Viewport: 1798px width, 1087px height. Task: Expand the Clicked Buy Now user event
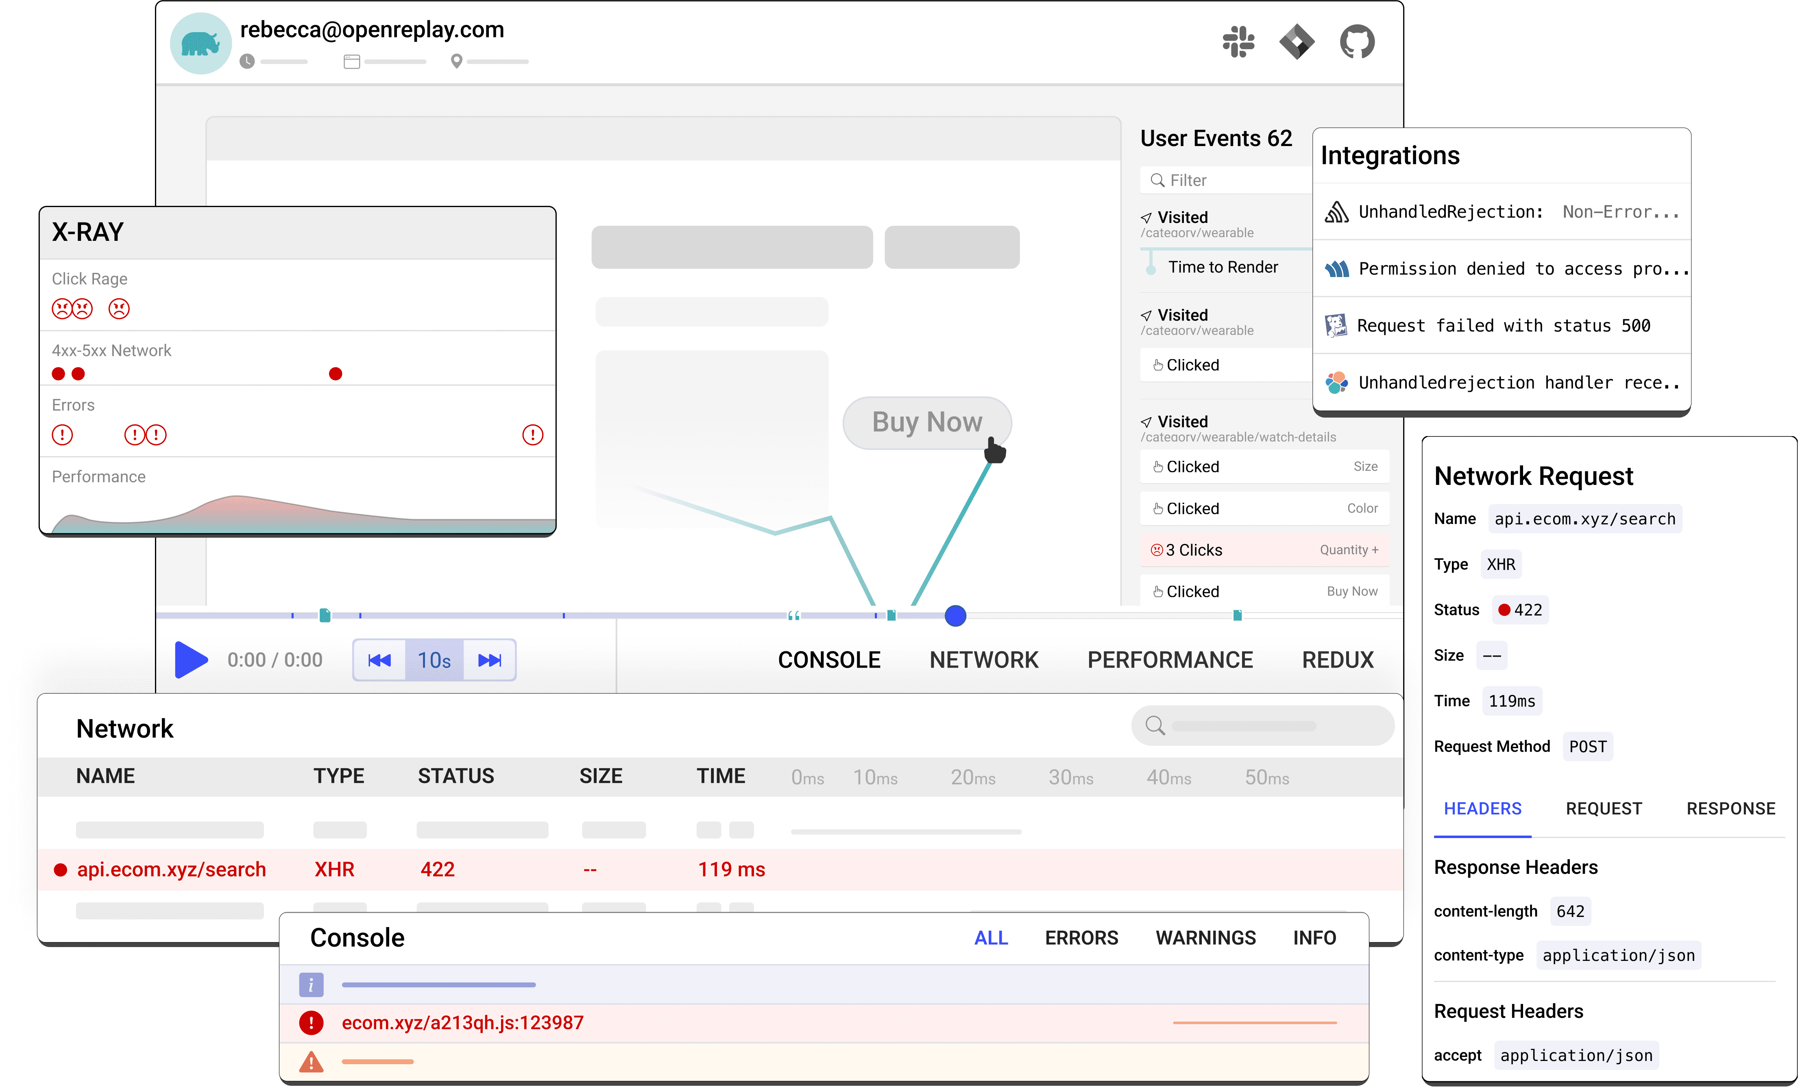coord(1264,591)
